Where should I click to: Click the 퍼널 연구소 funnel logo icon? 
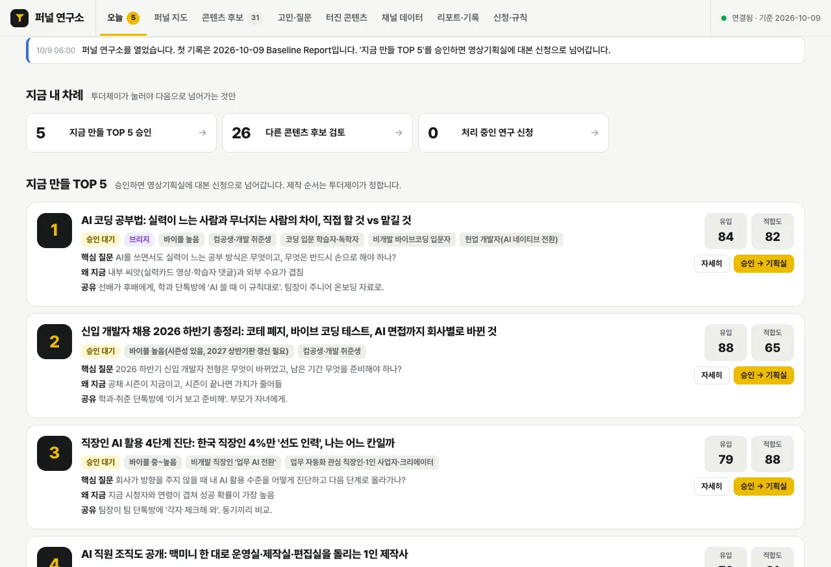click(19, 18)
